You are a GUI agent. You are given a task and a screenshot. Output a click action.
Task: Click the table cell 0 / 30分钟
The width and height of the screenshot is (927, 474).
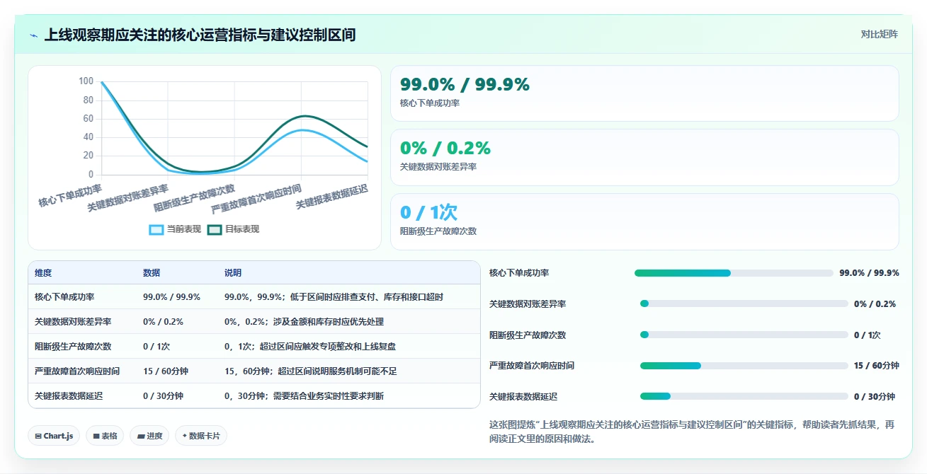click(x=164, y=396)
